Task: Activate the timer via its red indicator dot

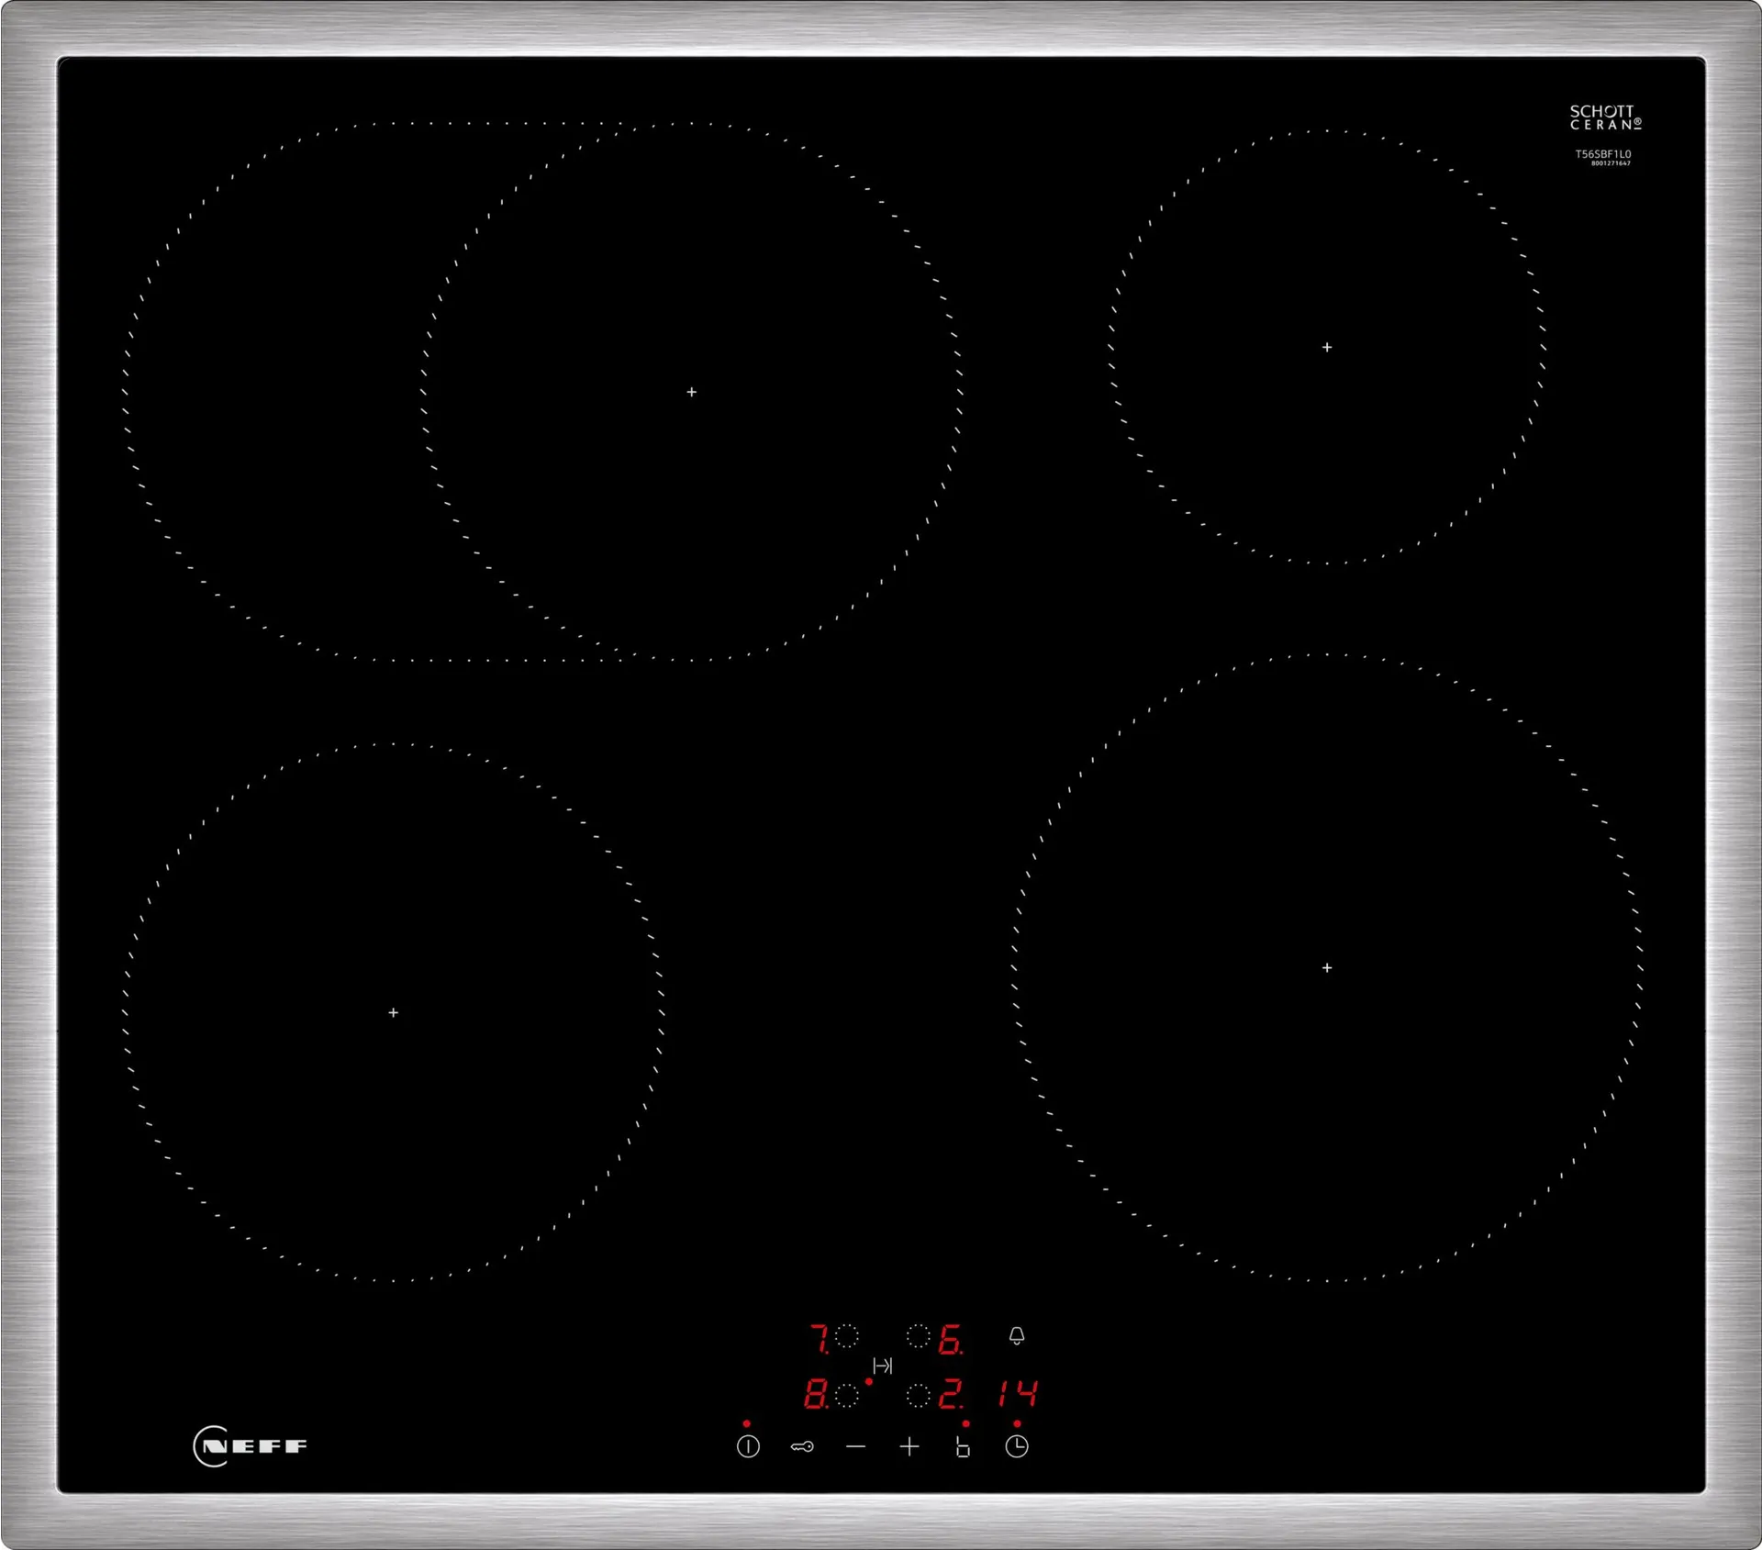Action: (x=1016, y=1423)
